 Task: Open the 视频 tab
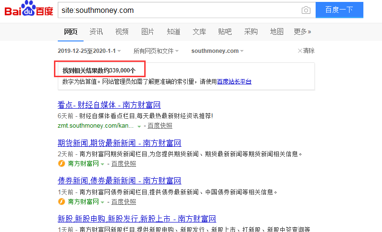click(x=122, y=31)
